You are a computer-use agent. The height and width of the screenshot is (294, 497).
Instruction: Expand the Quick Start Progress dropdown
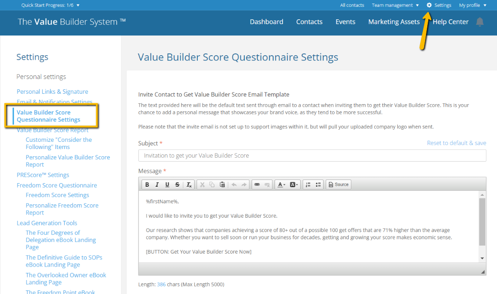pos(50,5)
